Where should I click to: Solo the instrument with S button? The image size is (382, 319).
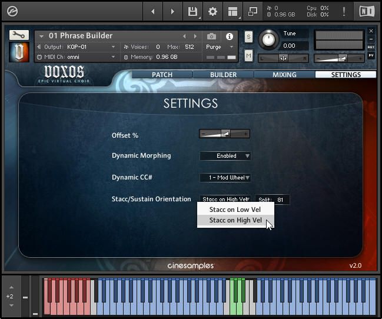(x=248, y=37)
